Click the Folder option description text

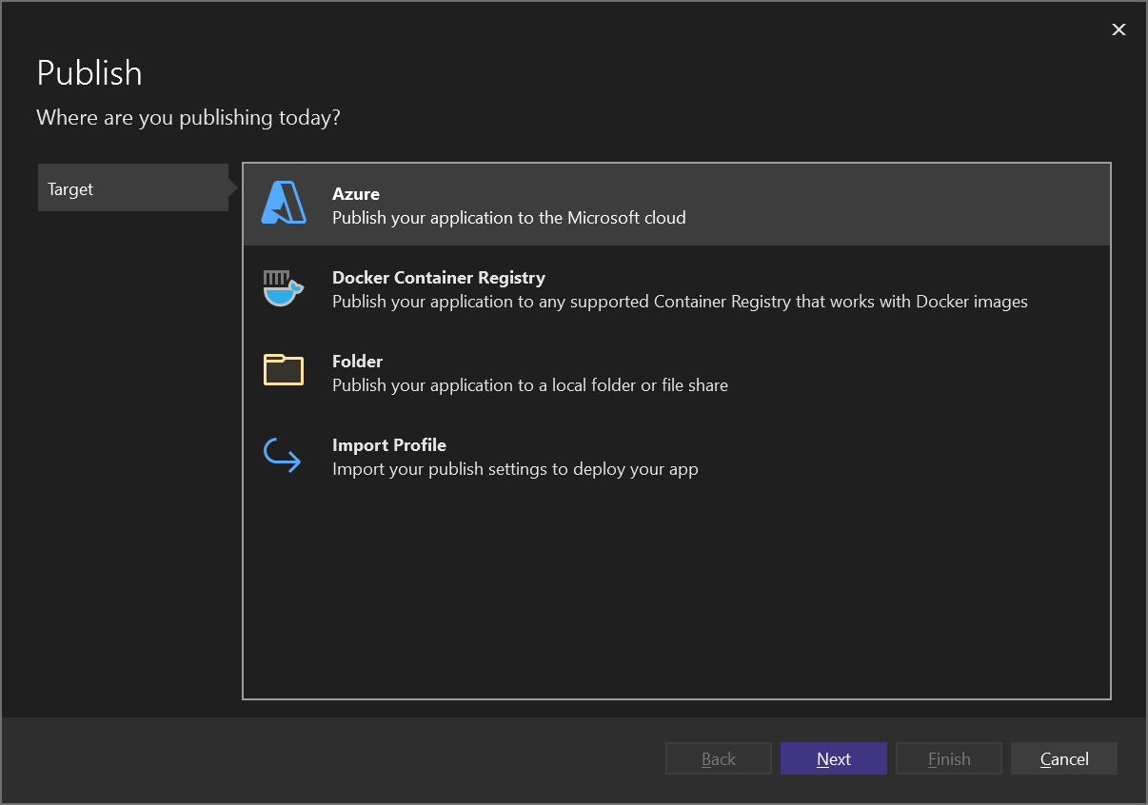pyautogui.click(x=529, y=385)
